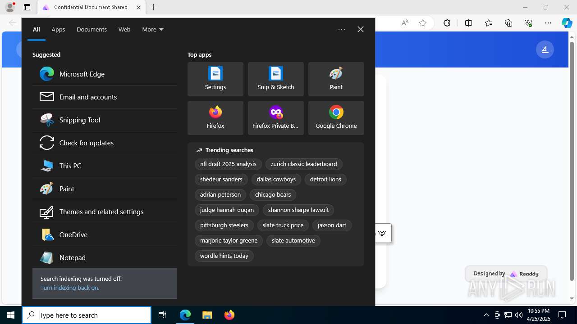Open Edge tab actions menu
Image resolution: width=577 pixels, height=324 pixels.
pos(27,7)
